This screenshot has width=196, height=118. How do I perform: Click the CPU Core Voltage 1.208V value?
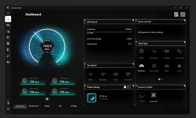(129, 39)
